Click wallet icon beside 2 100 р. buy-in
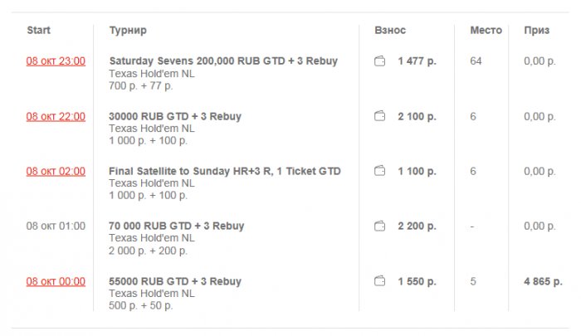 380,117
